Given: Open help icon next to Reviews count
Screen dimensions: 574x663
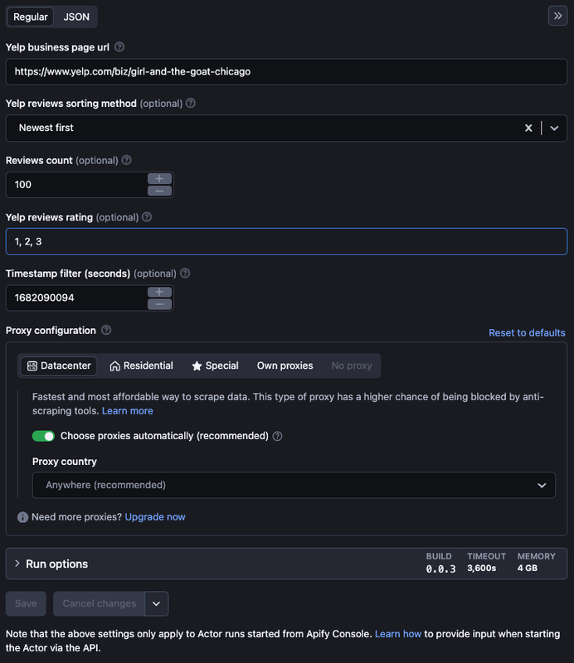Looking at the screenshot, I should coord(126,160).
